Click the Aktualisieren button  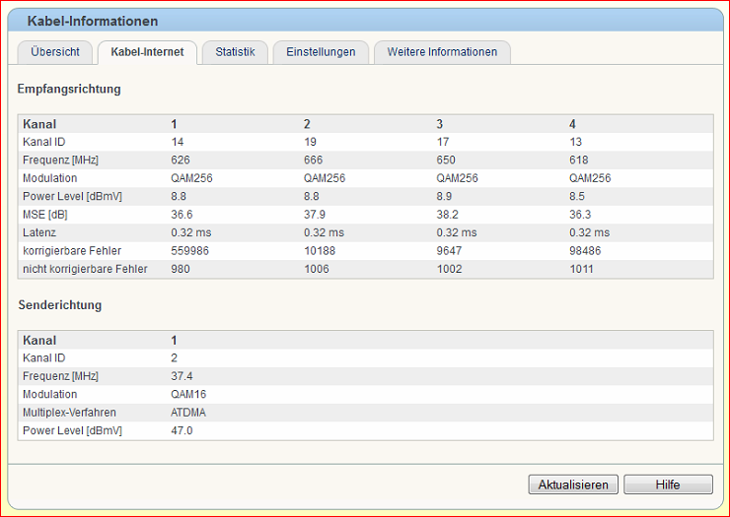tap(574, 485)
